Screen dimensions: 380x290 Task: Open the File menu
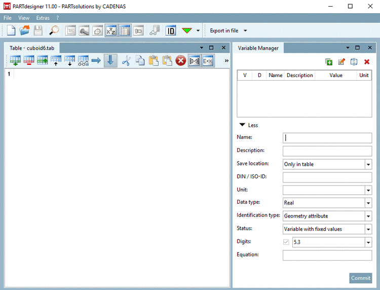[x=8, y=18]
